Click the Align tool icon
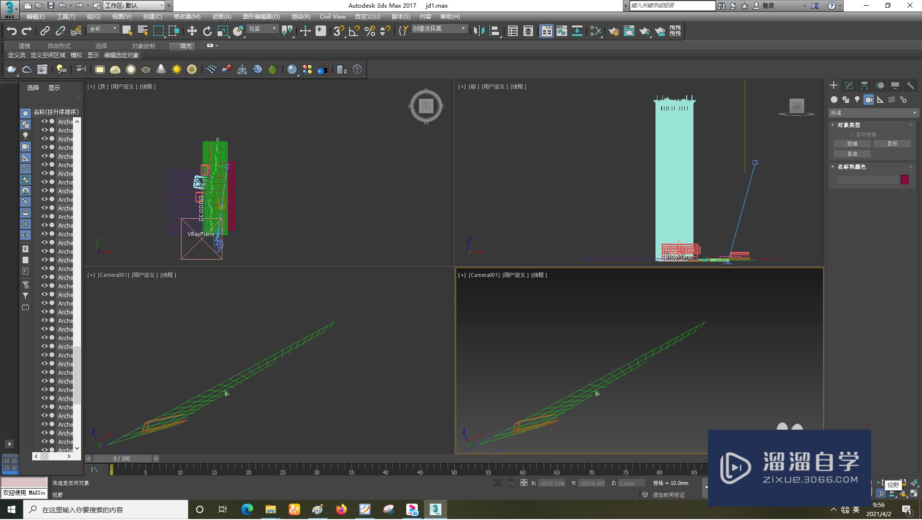 coord(494,31)
